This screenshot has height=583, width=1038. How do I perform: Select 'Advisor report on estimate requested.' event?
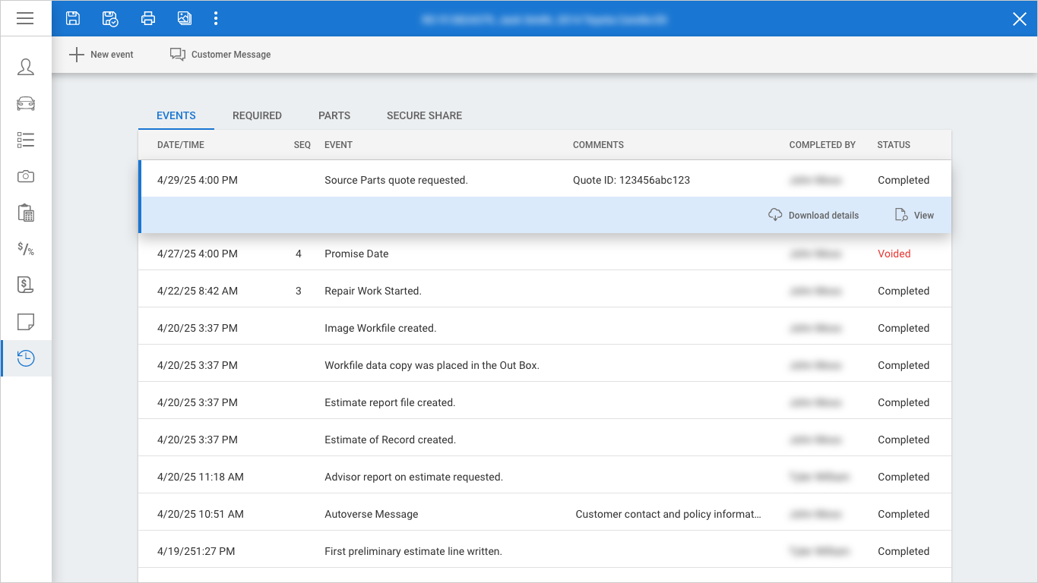[x=413, y=477]
